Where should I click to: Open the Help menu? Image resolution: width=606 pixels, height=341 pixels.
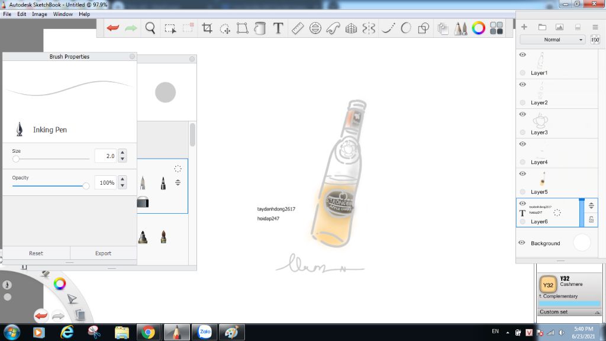[x=84, y=14]
